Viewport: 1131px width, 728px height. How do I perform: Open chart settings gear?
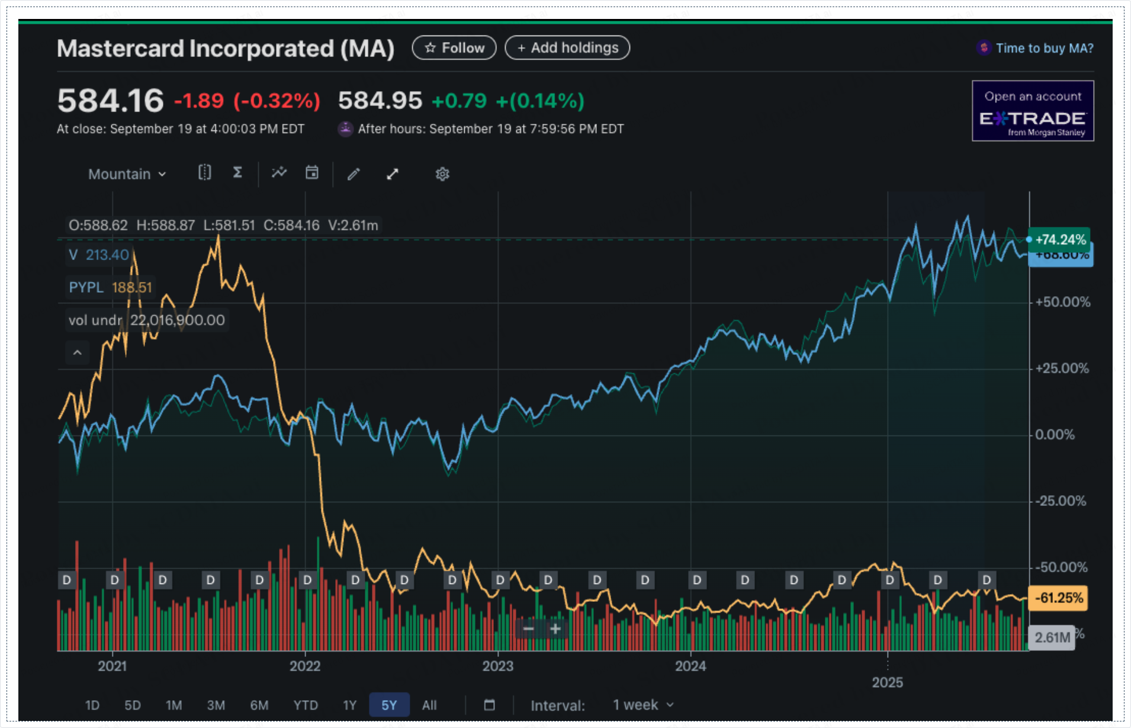click(x=442, y=174)
